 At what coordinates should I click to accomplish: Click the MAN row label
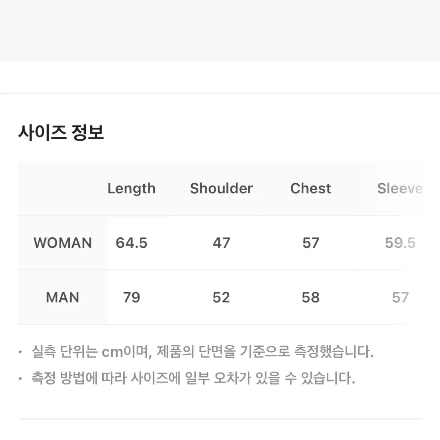63,298
